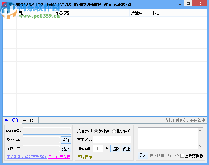Focus the AuthorId input field
209x165 pixels.
point(47,131)
